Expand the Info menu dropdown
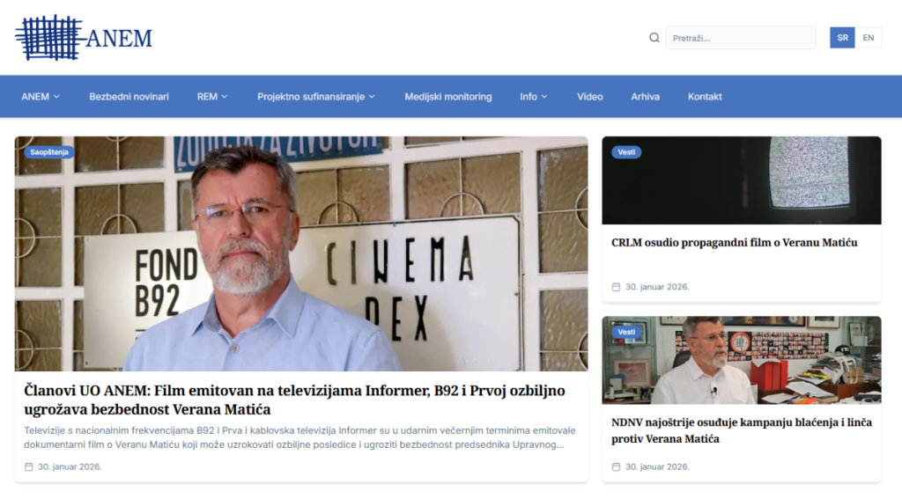902x499 pixels. (x=534, y=97)
